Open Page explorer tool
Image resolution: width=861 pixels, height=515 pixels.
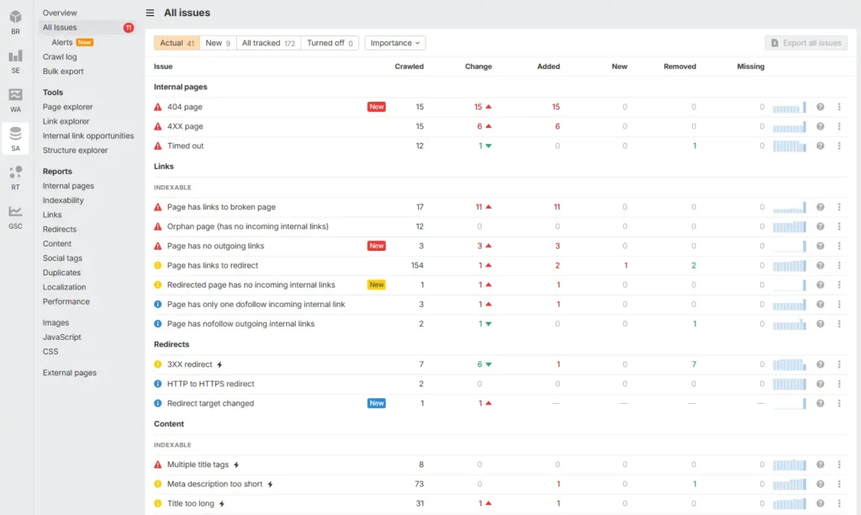point(67,107)
